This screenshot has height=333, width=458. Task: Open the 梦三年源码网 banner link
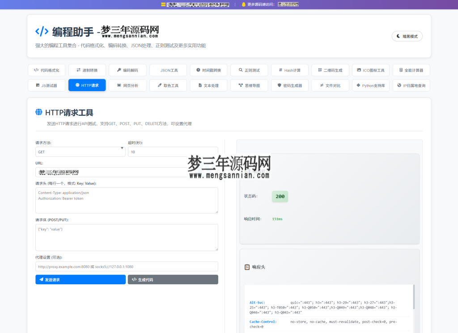pos(195,4)
